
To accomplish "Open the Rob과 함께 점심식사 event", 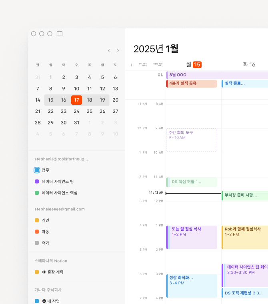I will click(245, 232).
